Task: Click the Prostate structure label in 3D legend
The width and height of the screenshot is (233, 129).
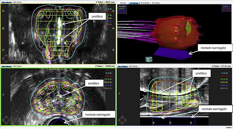Action: (x=122, y=7)
